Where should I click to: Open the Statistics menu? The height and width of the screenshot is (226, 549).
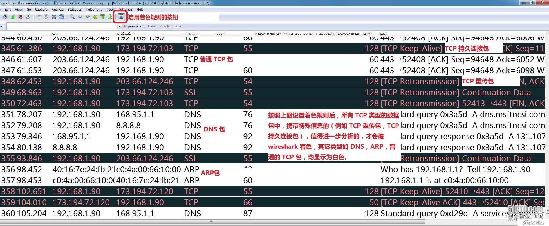click(75, 10)
